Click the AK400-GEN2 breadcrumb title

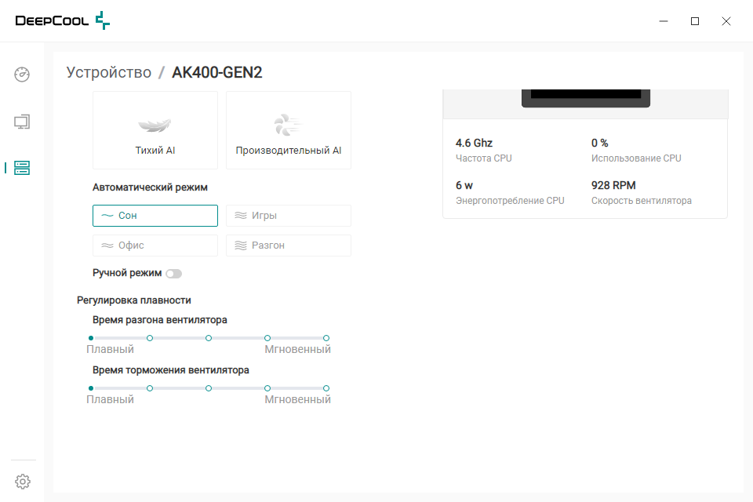[x=217, y=72]
